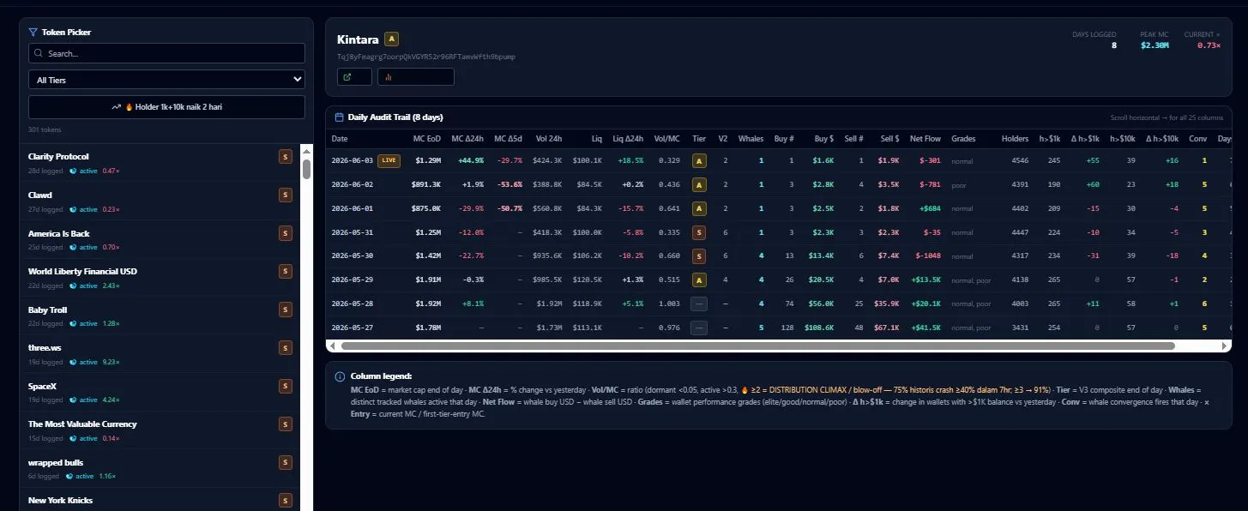
Task: Click active status icon under Clarity Protocol
Action: [73, 171]
